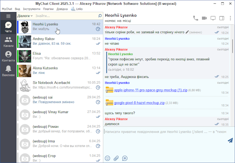The image size is (235, 163).
Task: Click the edited pencil icon on message
Action: click(187, 32)
